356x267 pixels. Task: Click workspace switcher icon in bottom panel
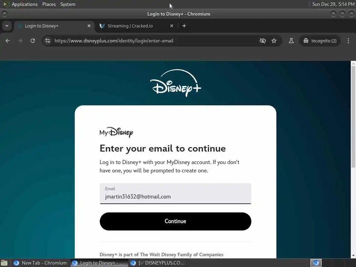point(316,263)
